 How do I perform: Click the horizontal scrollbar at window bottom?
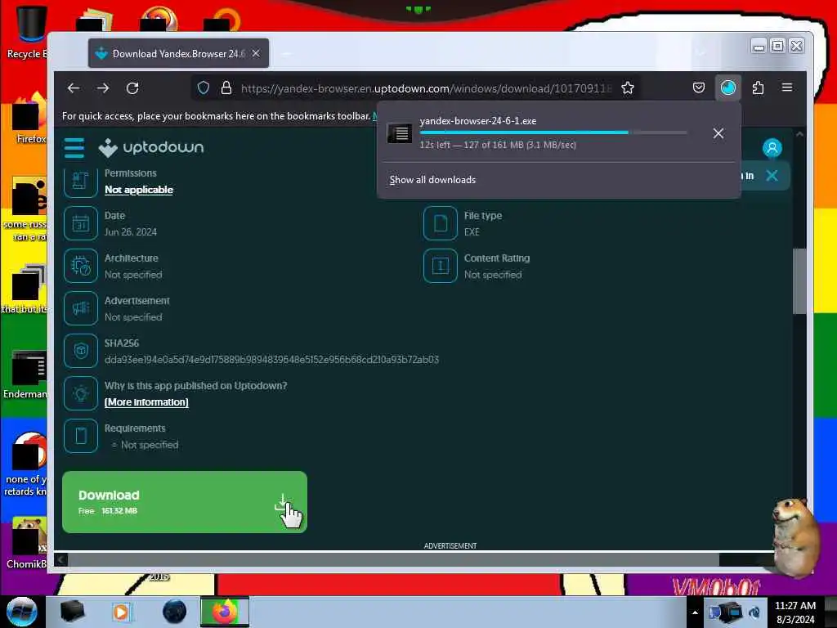tap(393, 559)
